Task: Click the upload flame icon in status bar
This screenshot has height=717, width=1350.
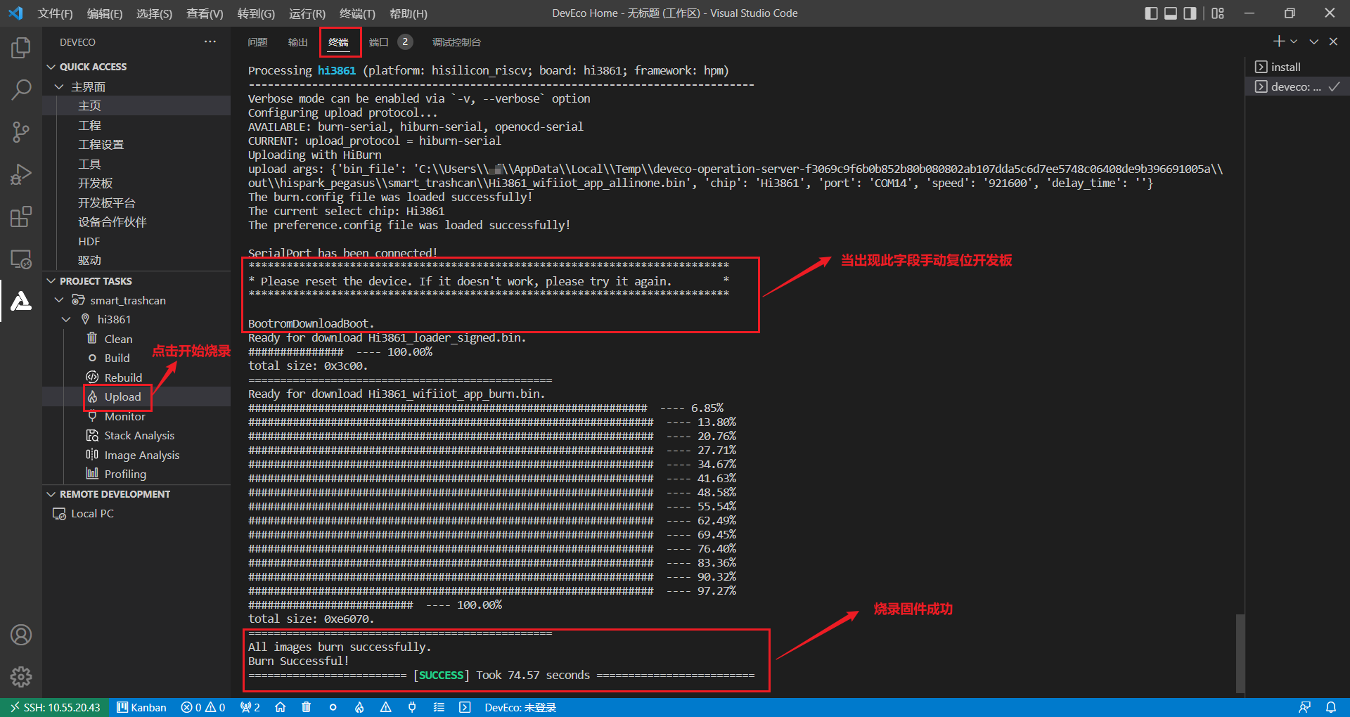Action: click(359, 707)
